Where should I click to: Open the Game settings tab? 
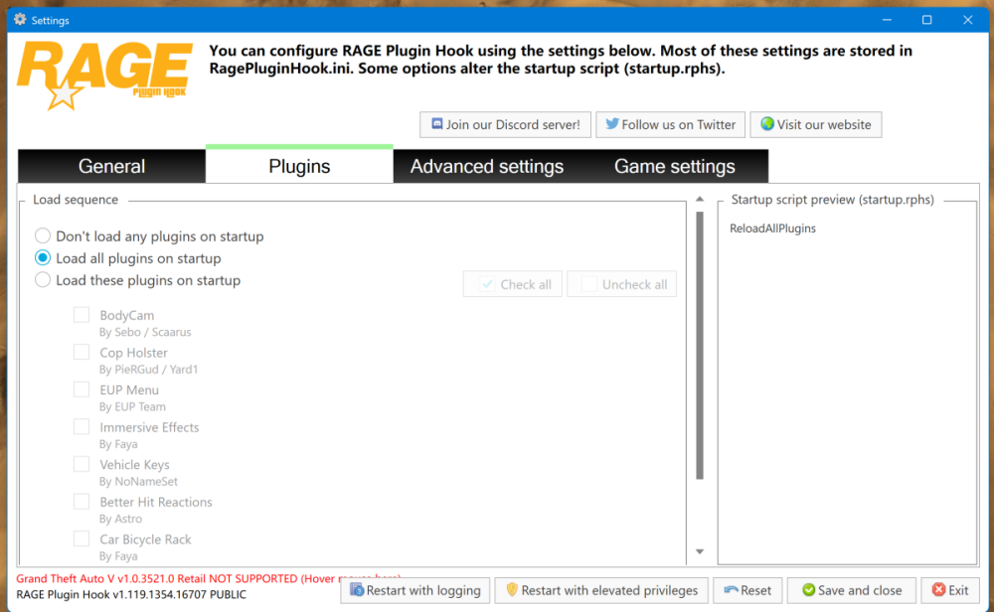click(x=674, y=167)
